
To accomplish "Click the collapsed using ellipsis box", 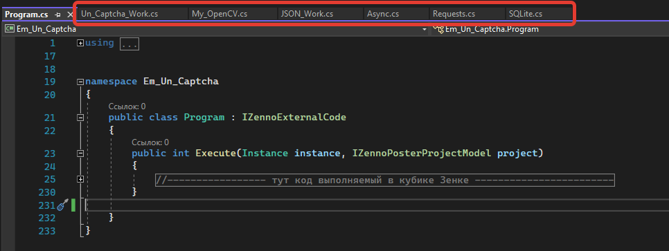I will [130, 44].
